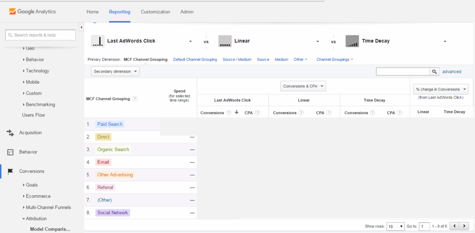Open help for Last AdWords Click Conversions
This screenshot has width=475, height=233.
coord(229,113)
